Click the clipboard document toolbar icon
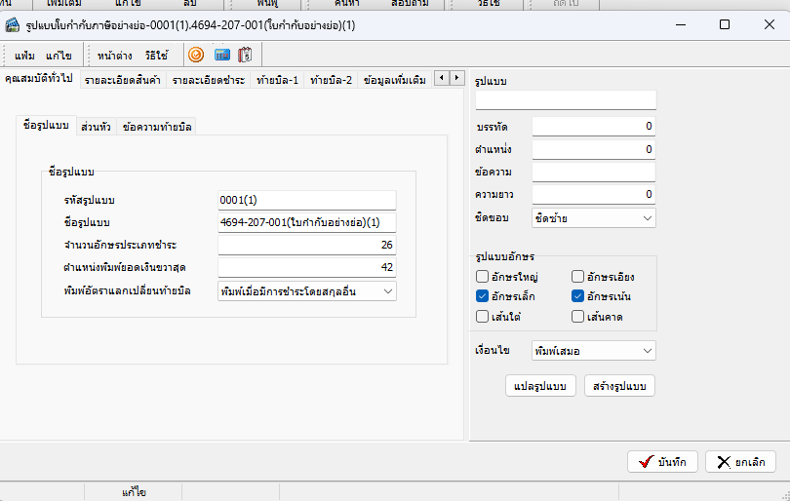The width and height of the screenshot is (790, 501). click(245, 56)
